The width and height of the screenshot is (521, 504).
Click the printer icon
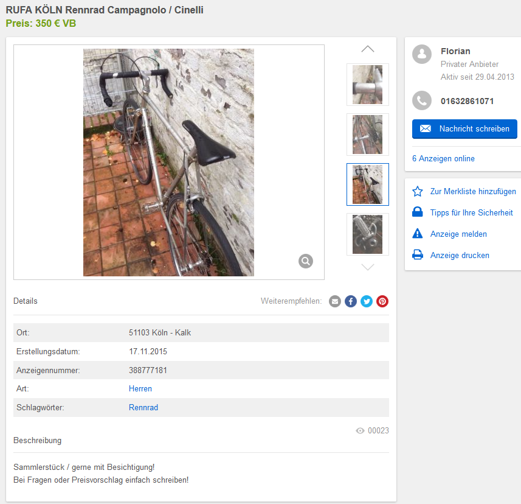point(418,255)
